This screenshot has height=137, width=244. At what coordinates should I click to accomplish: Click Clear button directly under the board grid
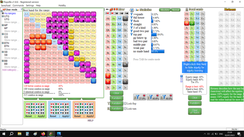116,93
